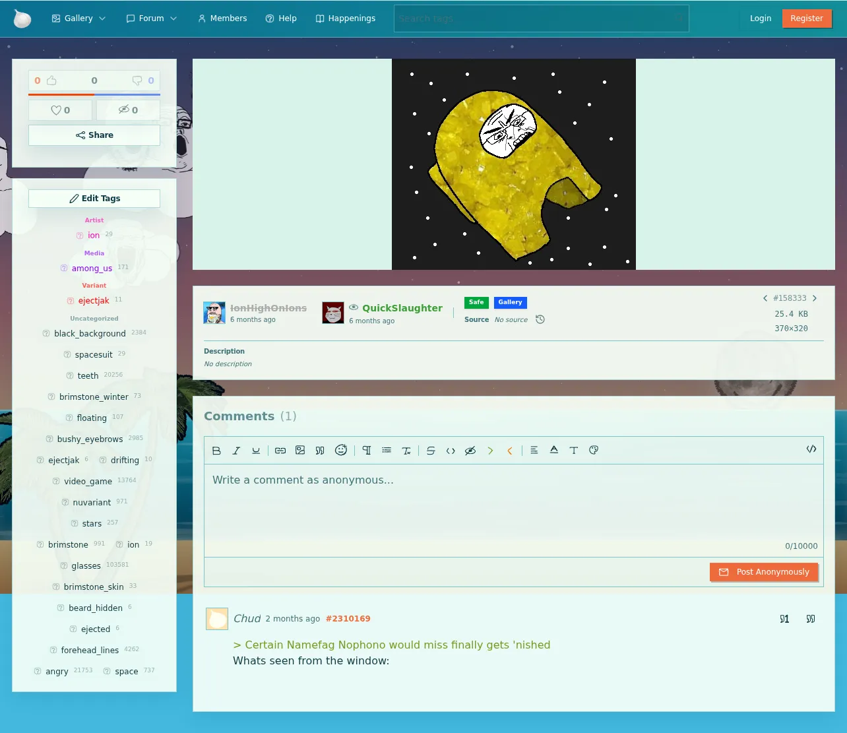Click the blue Gallery badge
This screenshot has height=733, width=847.
pos(511,303)
